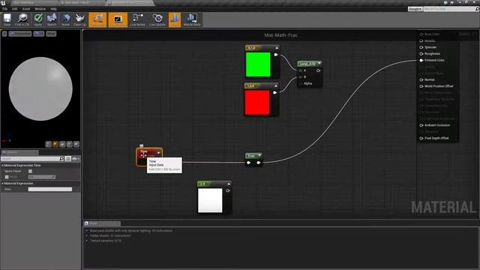Click the white constant preview swatch
The height and width of the screenshot is (270, 480).
pos(210,200)
